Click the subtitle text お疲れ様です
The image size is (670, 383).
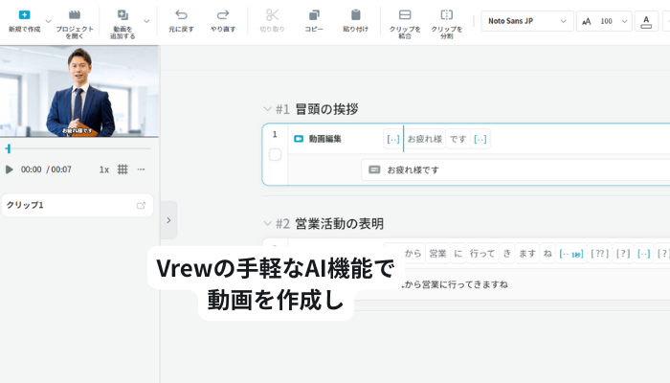pyautogui.click(x=413, y=170)
